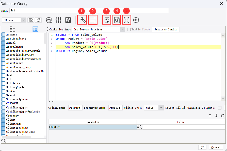
Task: Click the SQL editor scroll up arrow
Action: [x=223, y=35]
